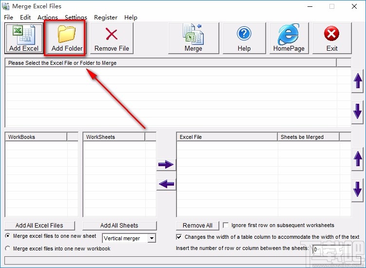This screenshot has width=366, height=268.
Task: Click the row/column count input field
Action: 331,249
